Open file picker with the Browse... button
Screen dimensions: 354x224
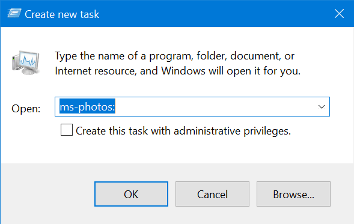tap(293, 194)
